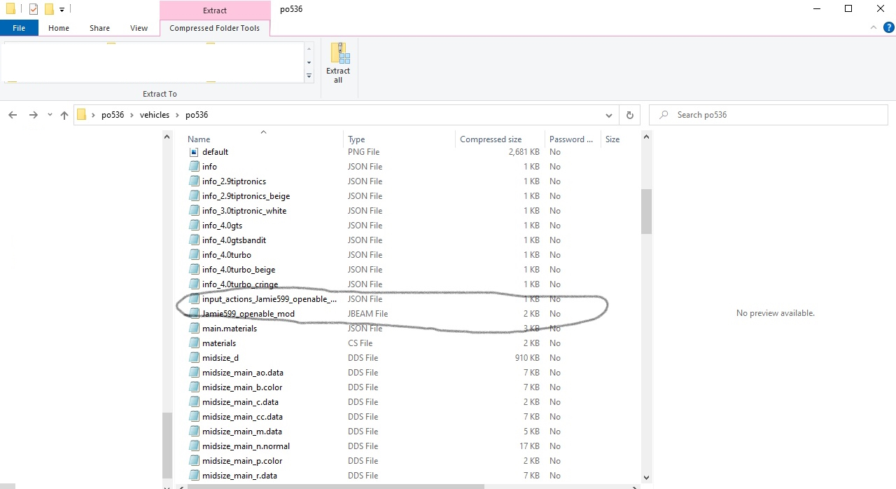Image resolution: width=896 pixels, height=489 pixels.
Task: Select the default PNG file icon
Action: pyautogui.click(x=195, y=152)
